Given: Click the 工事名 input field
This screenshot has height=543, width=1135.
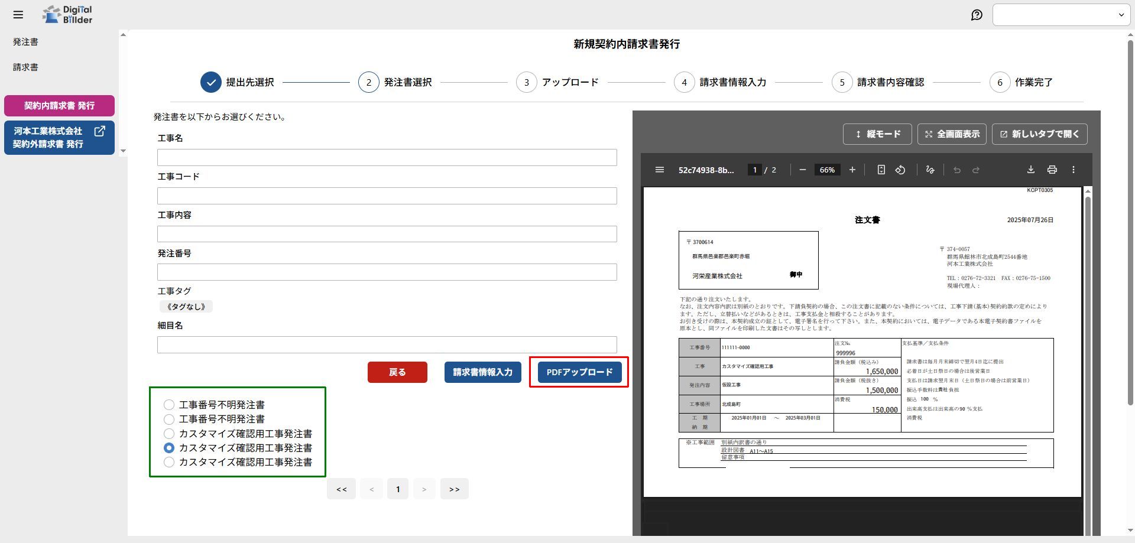Looking at the screenshot, I should click(387, 157).
